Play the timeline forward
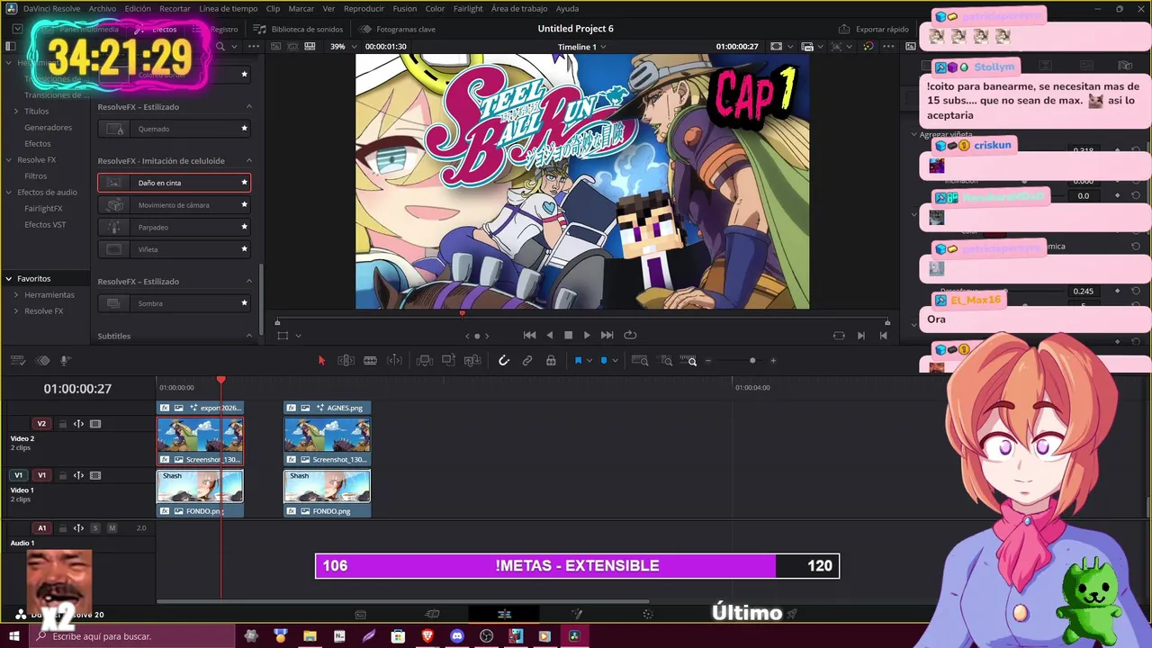Viewport: 1152px width, 648px height. [587, 335]
